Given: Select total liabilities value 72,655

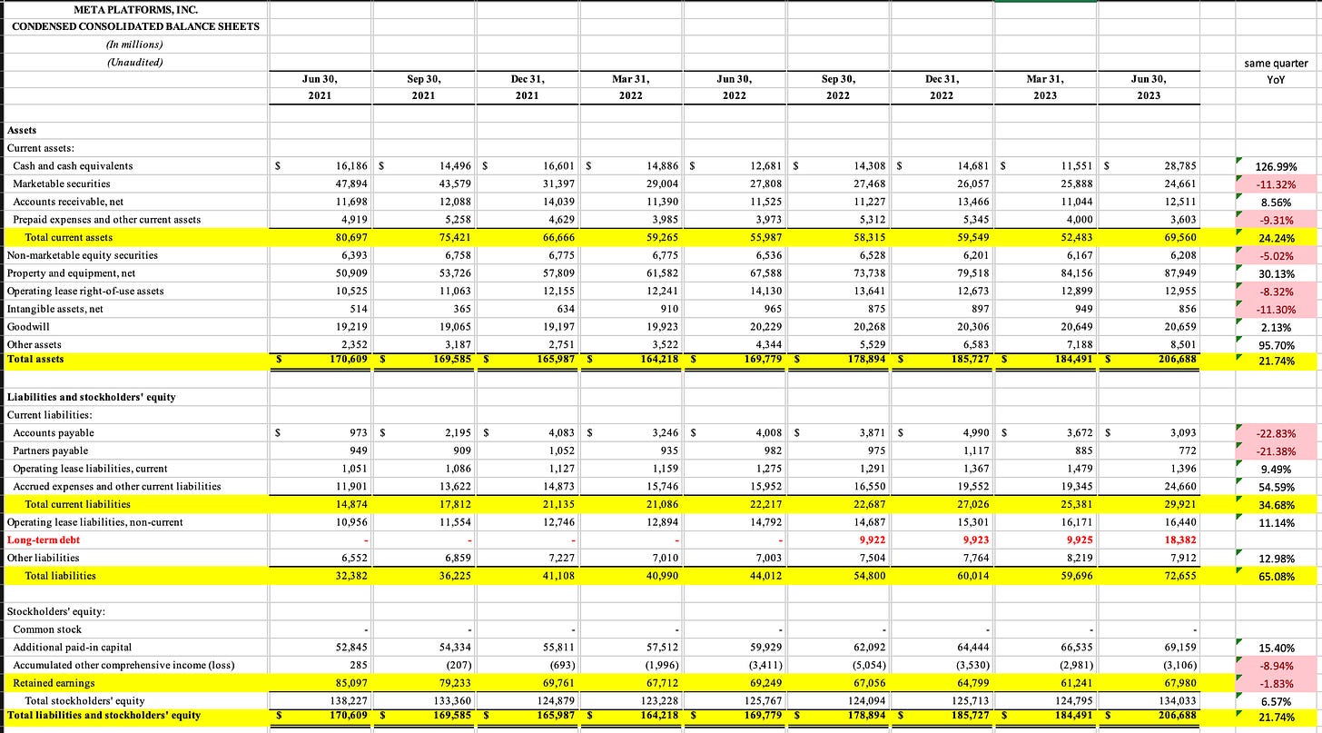Looking at the screenshot, I should point(1181,575).
